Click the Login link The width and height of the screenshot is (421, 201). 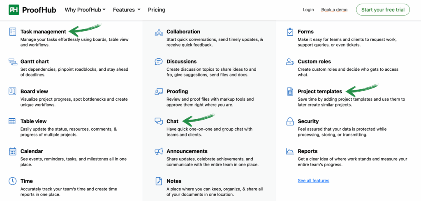click(308, 10)
